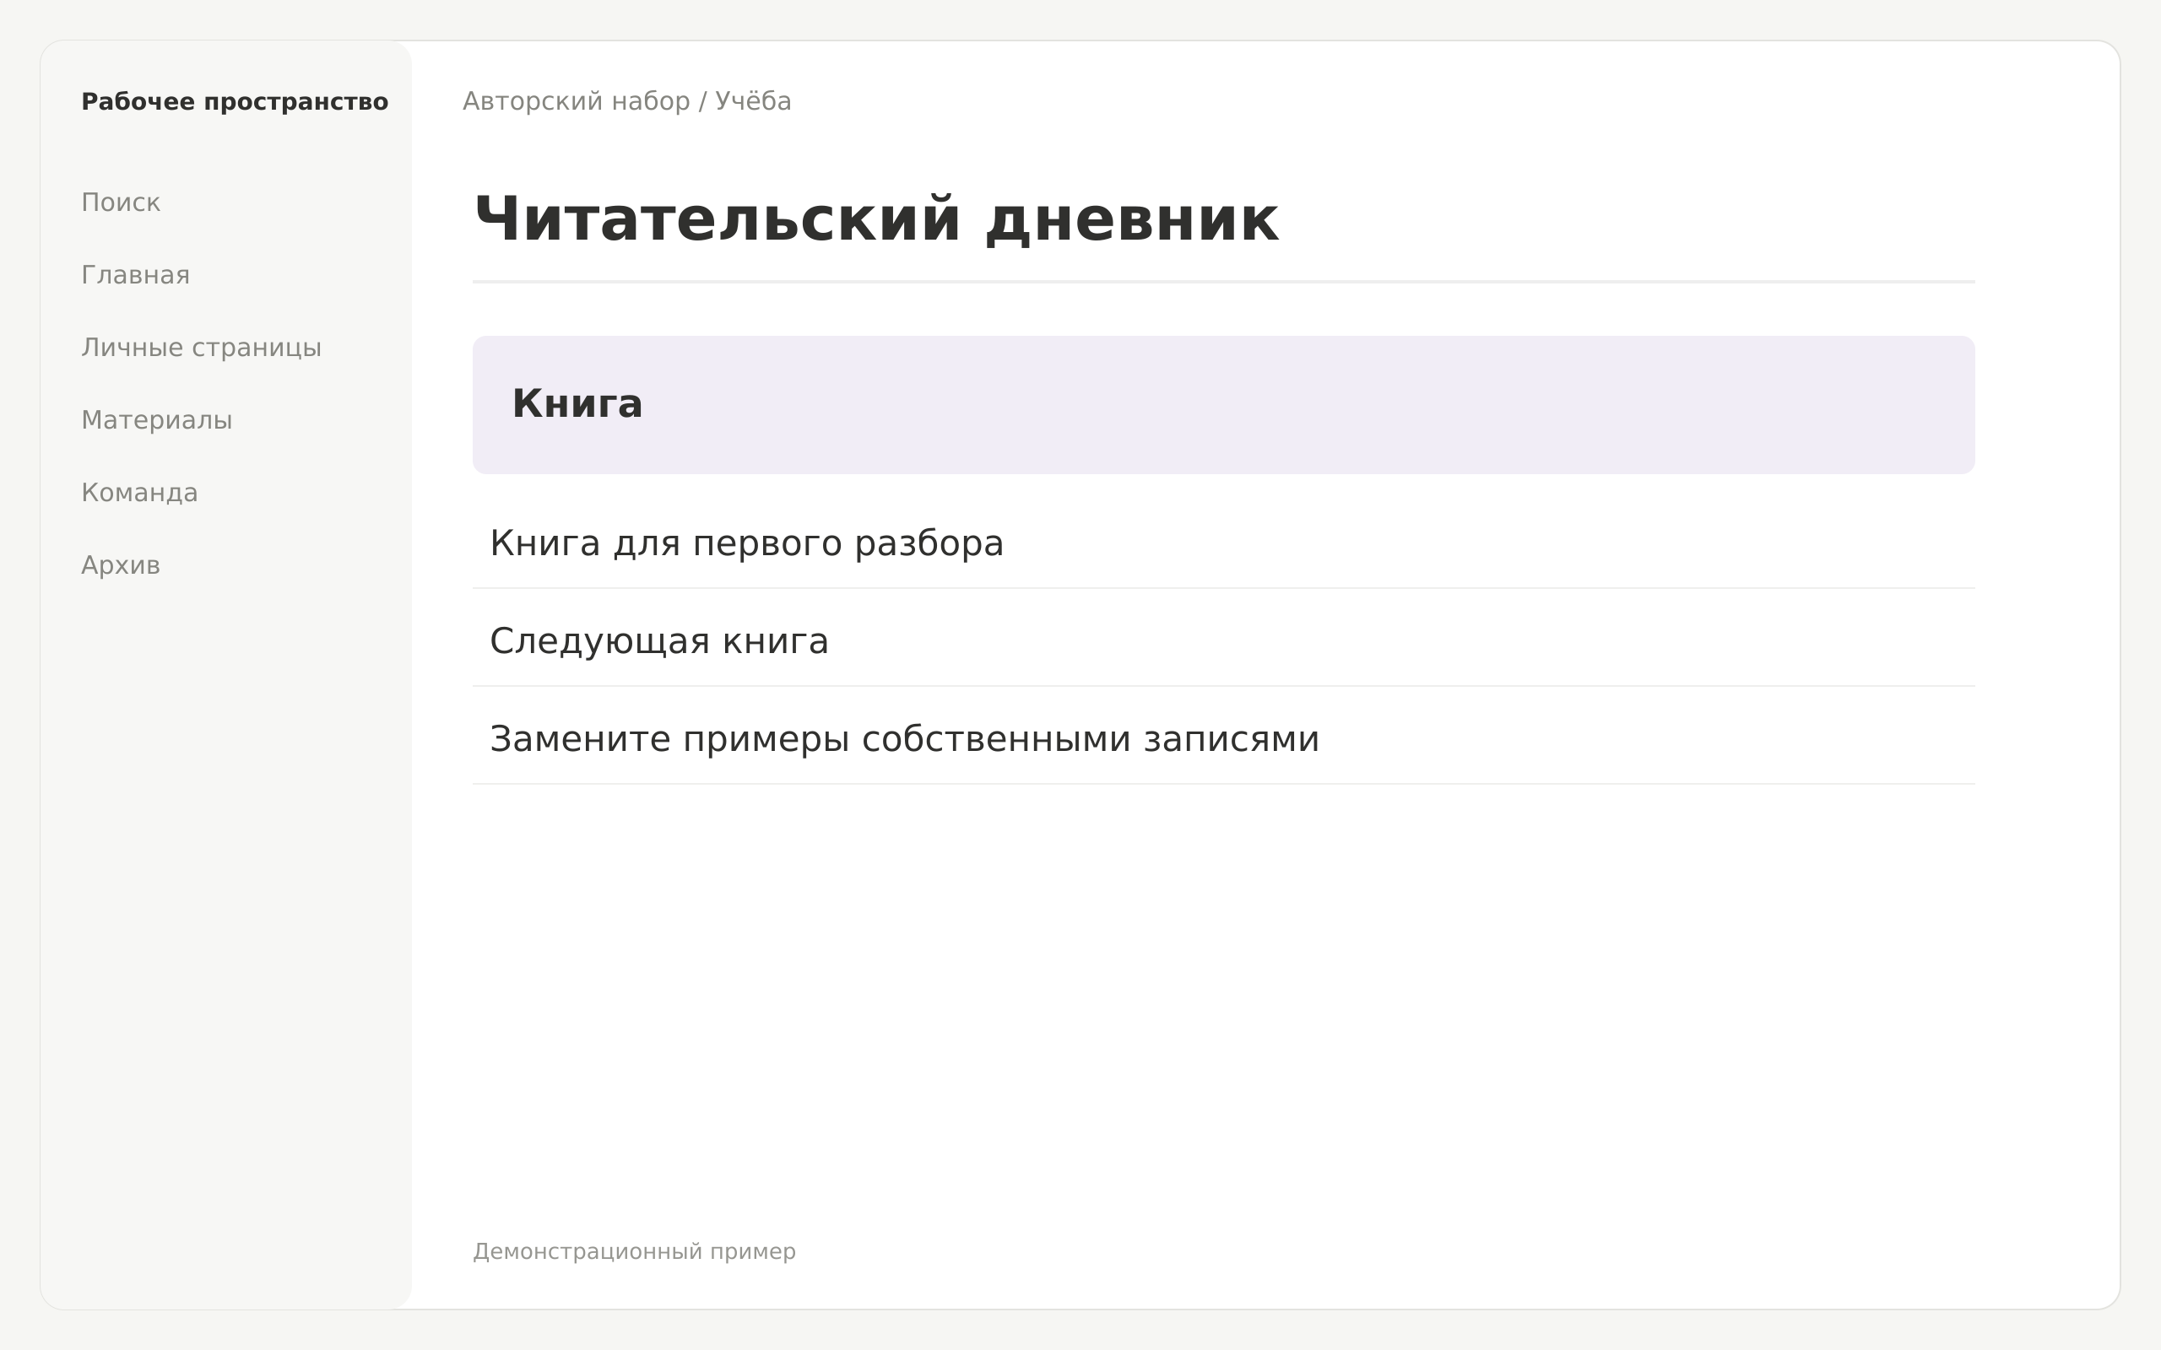This screenshot has width=2161, height=1350.
Task: Select the Книга heading block
Action: tap(1223, 404)
